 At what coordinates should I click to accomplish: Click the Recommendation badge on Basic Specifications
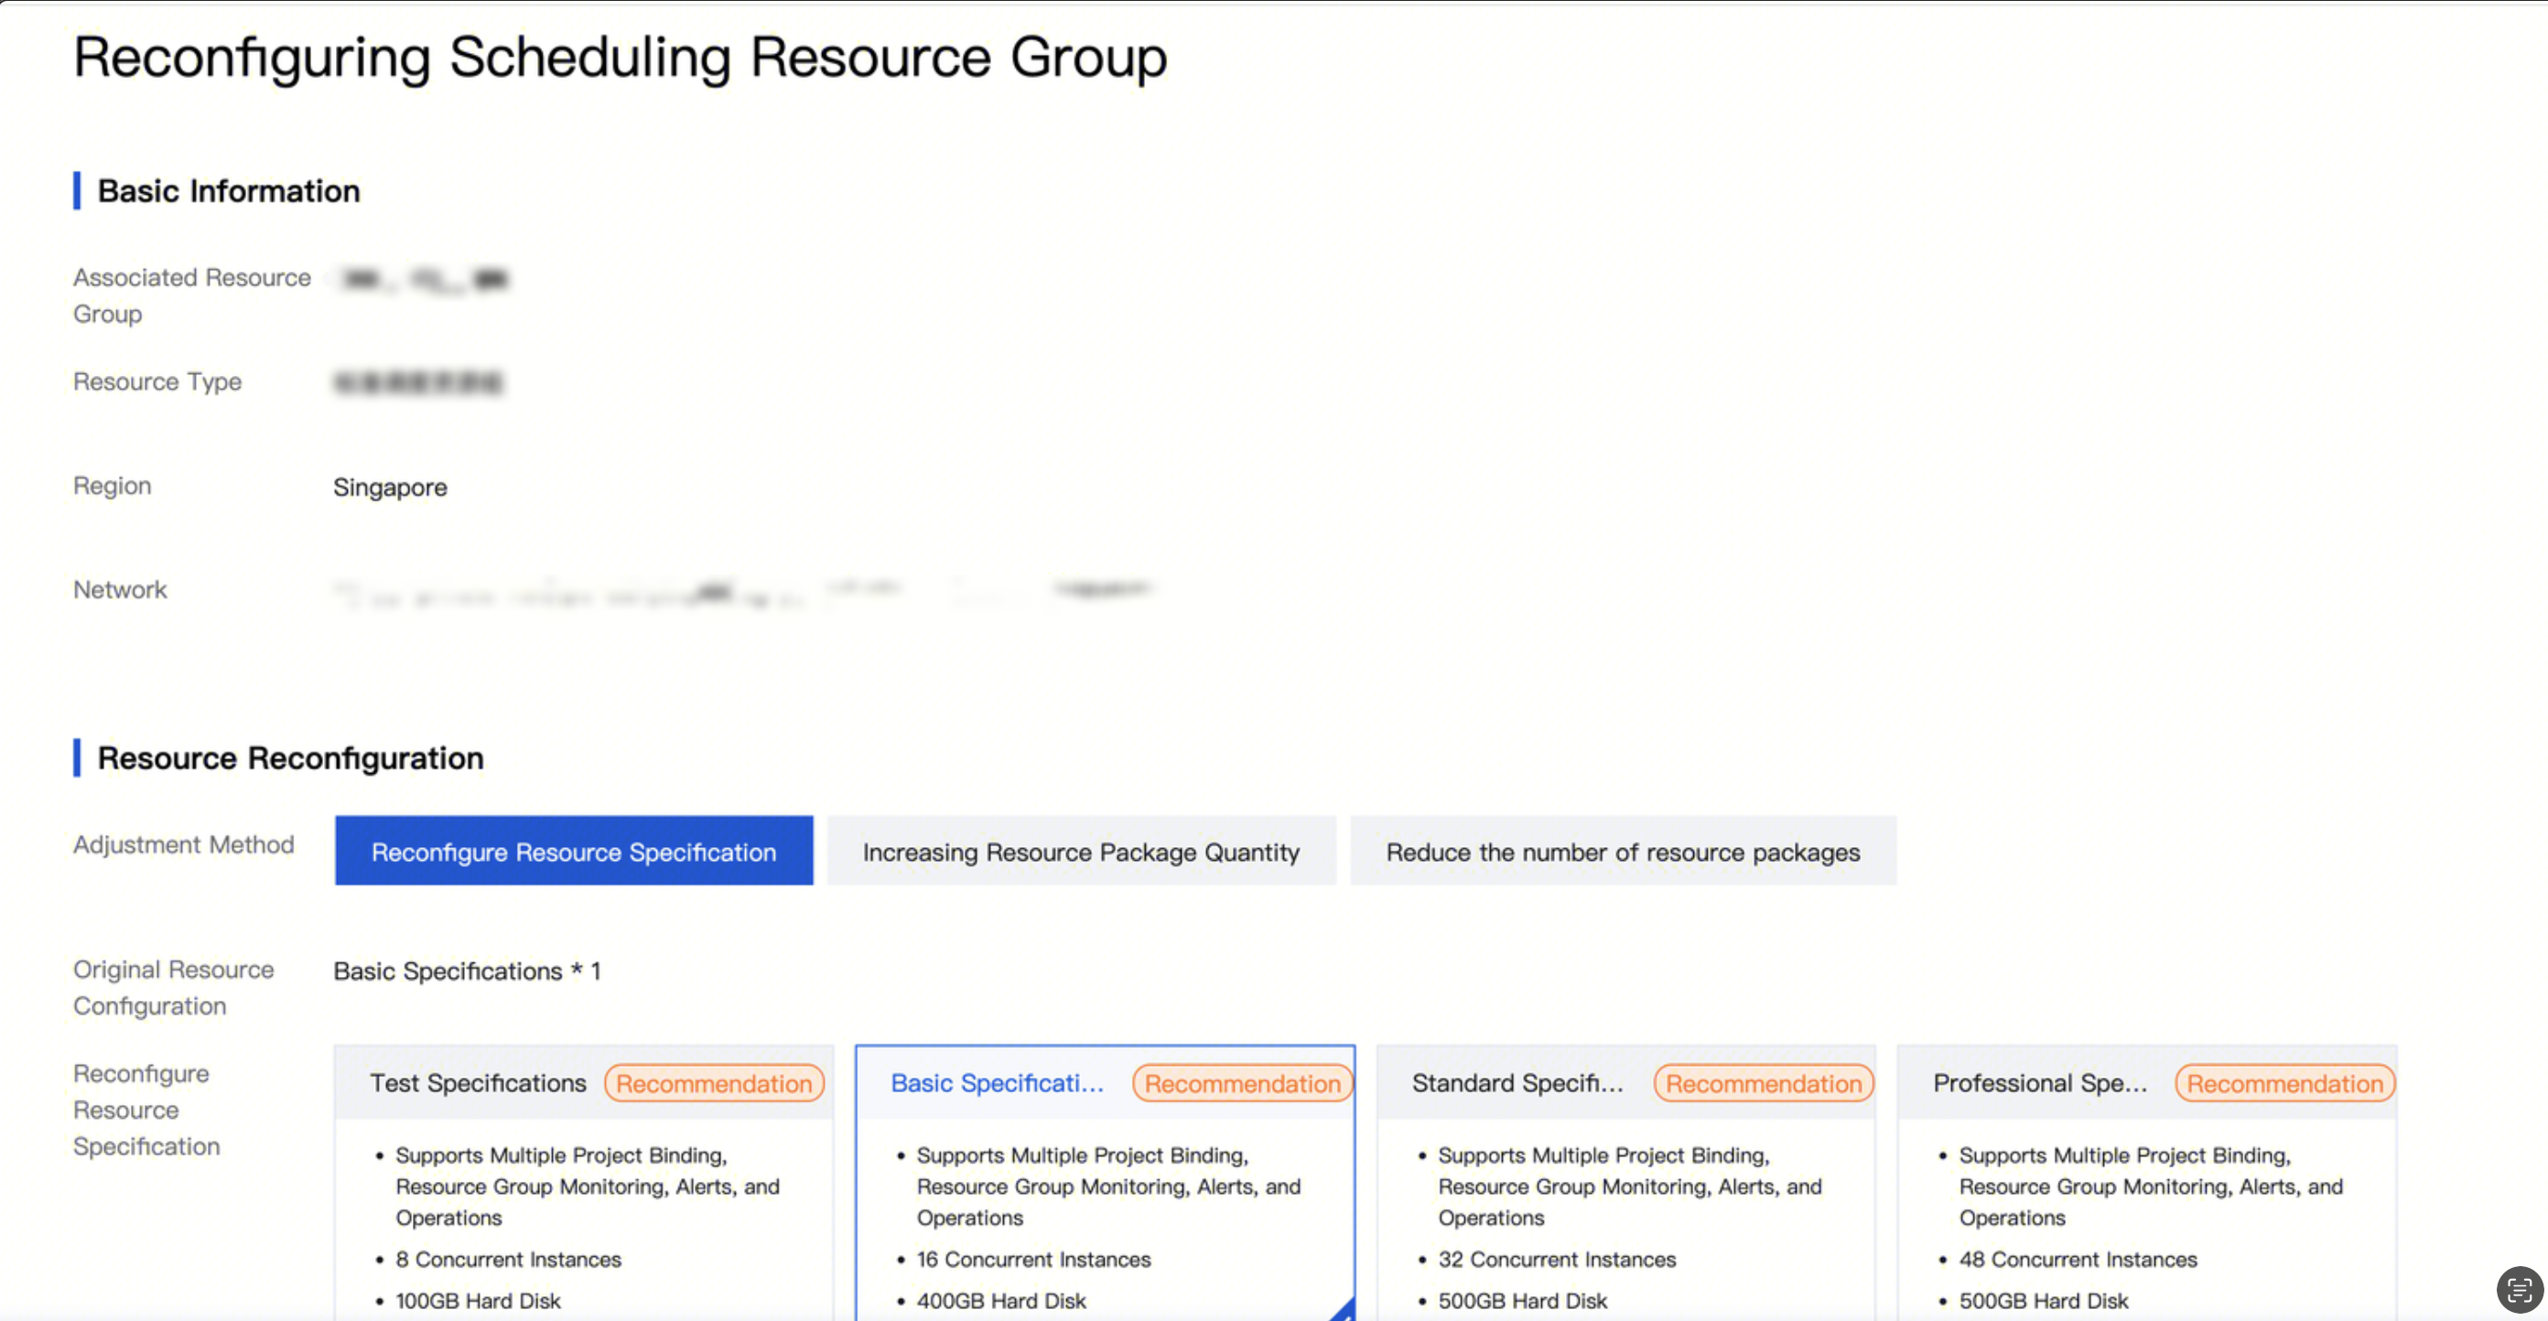point(1241,1084)
